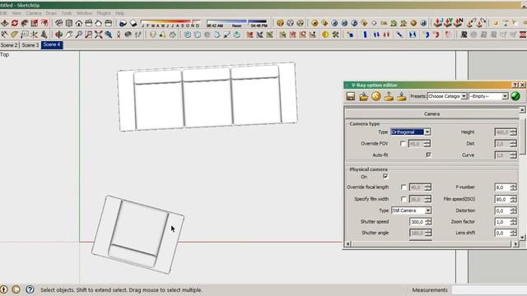Open the Camera menu

click(34, 13)
